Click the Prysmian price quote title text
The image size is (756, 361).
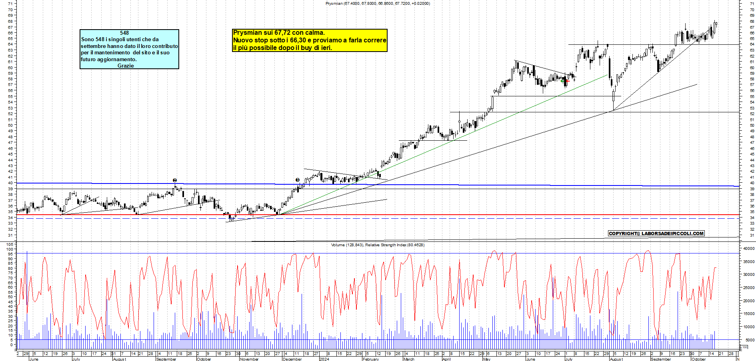378,3
